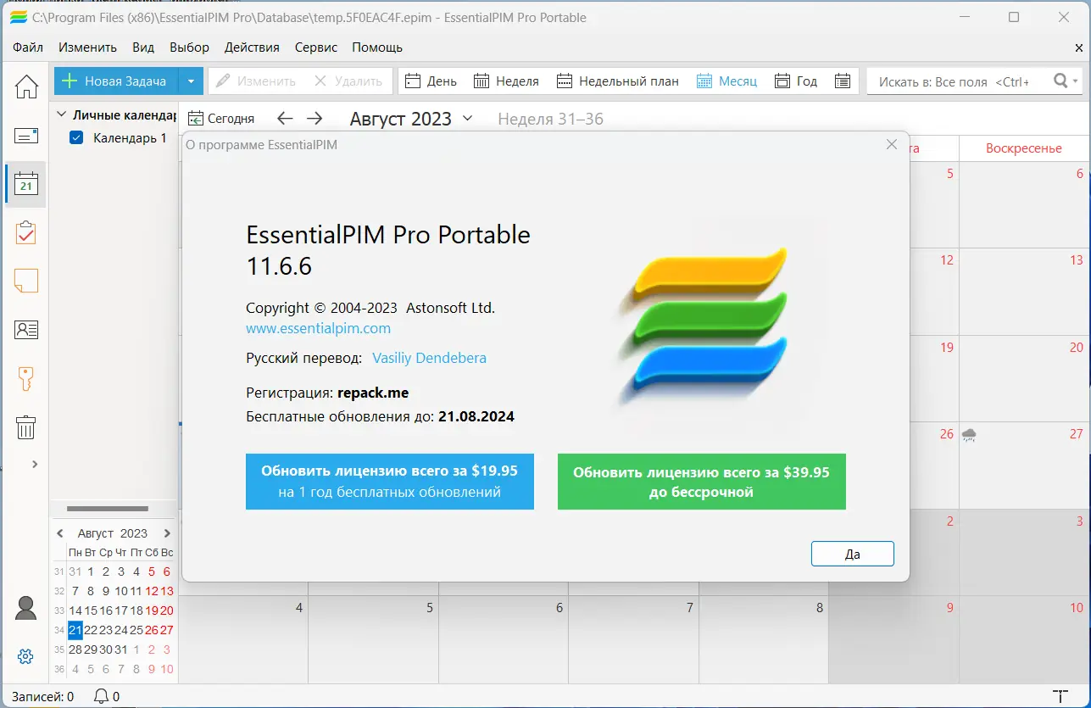This screenshot has width=1091, height=708.
Task: Open the Home screen icon
Action: [26, 86]
